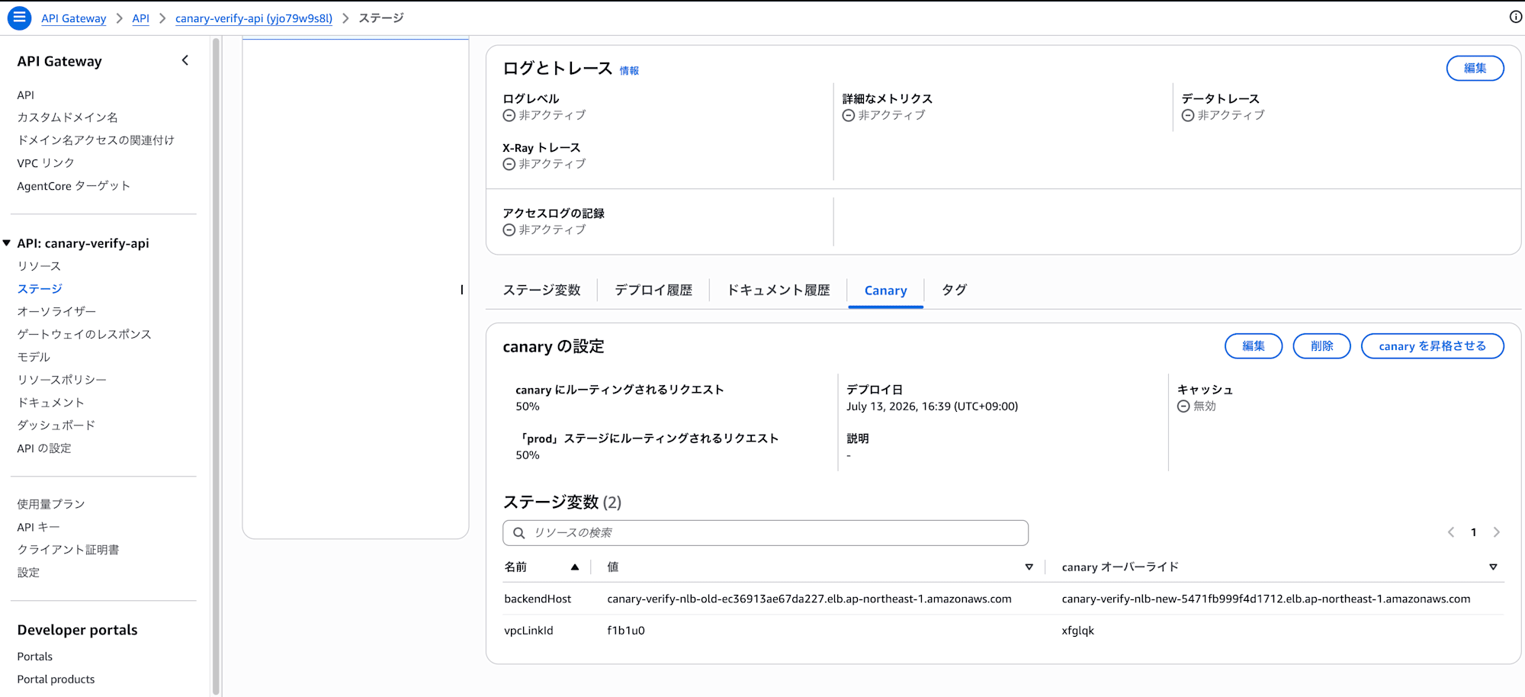Select ステージ in the sidebar
Viewport: 1525px width, 697px height.
coord(40,289)
